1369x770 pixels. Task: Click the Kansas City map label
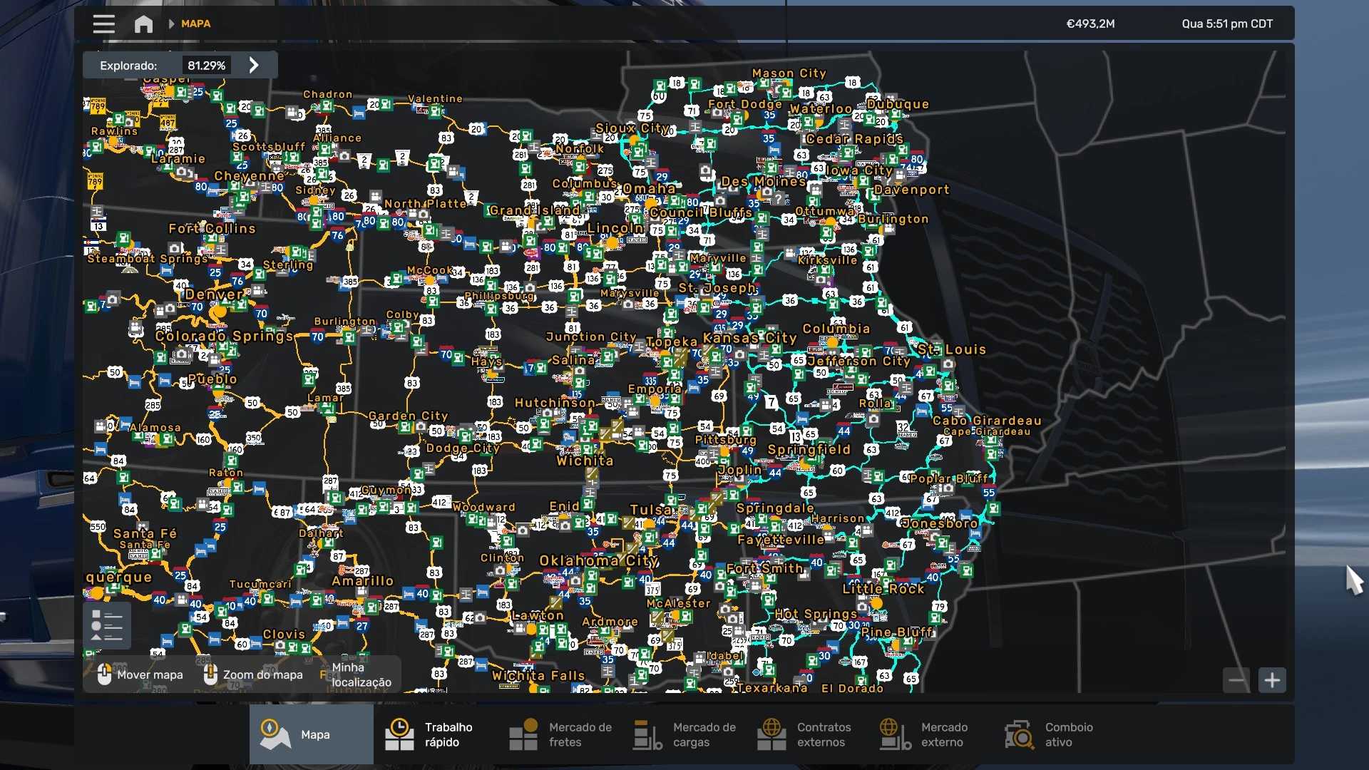coord(749,338)
